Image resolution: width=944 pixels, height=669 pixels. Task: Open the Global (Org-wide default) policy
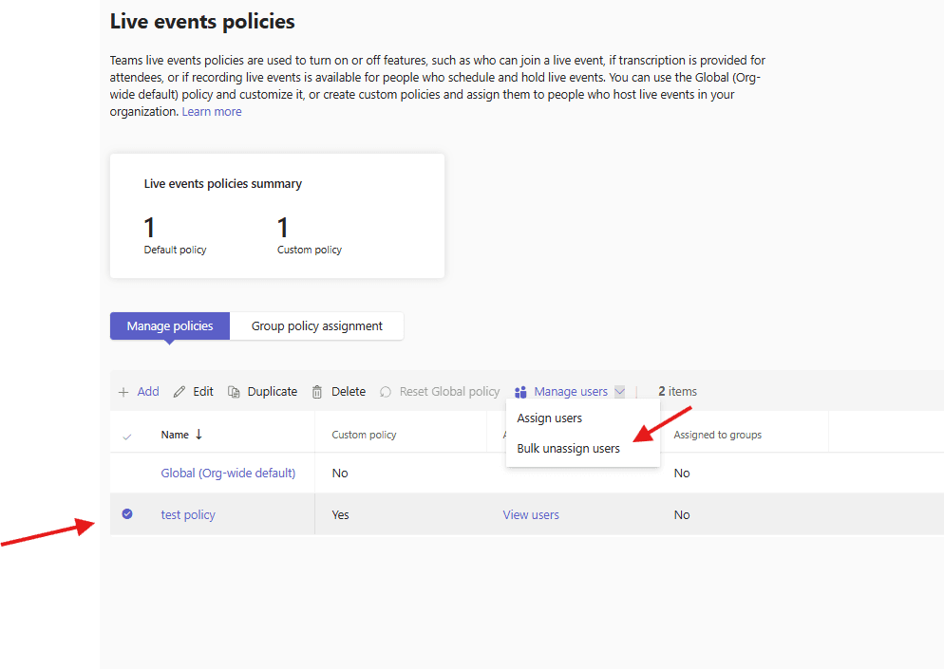(x=228, y=474)
